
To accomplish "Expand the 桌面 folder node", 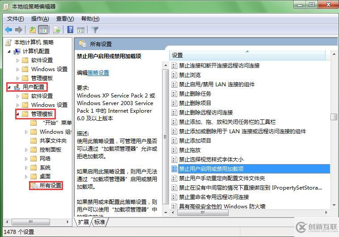I will [26, 177].
